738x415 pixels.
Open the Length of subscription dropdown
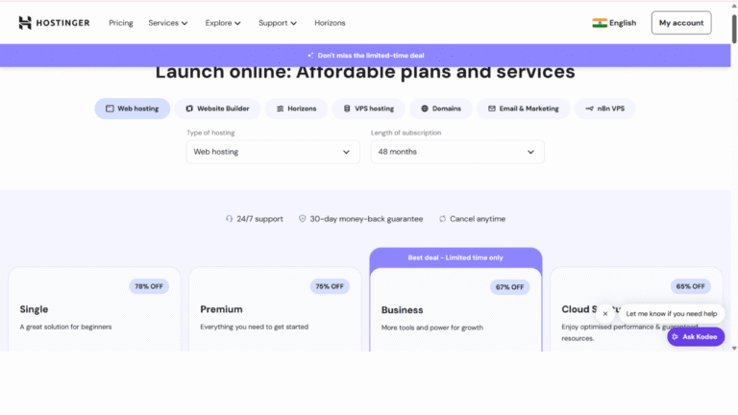(457, 152)
